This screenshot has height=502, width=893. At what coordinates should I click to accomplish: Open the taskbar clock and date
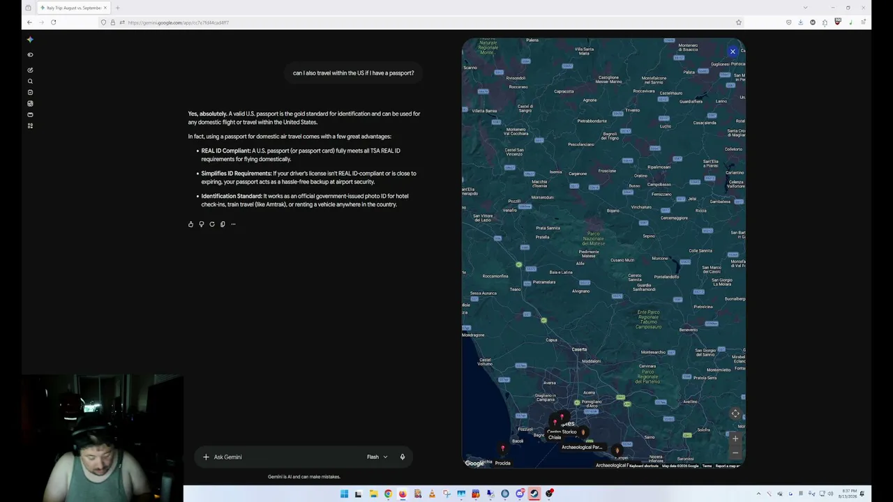(848, 494)
